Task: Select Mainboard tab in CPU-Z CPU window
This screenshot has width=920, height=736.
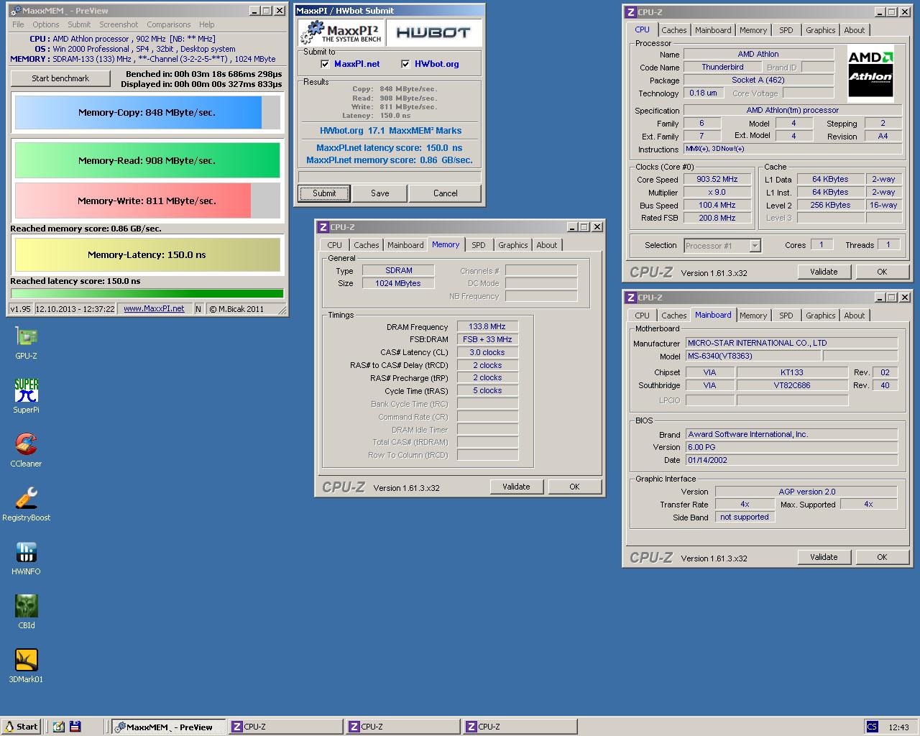Action: pos(713,30)
